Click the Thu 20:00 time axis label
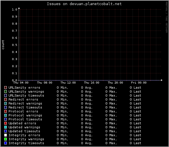The height and width of the screenshot is (147, 169). point(115,83)
